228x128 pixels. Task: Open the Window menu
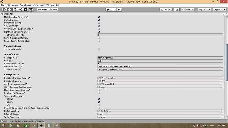point(50,5)
